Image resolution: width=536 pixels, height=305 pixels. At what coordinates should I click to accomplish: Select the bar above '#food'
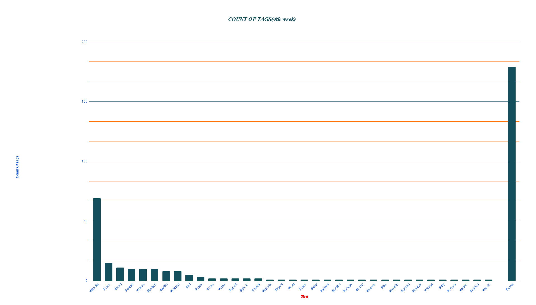120,274
